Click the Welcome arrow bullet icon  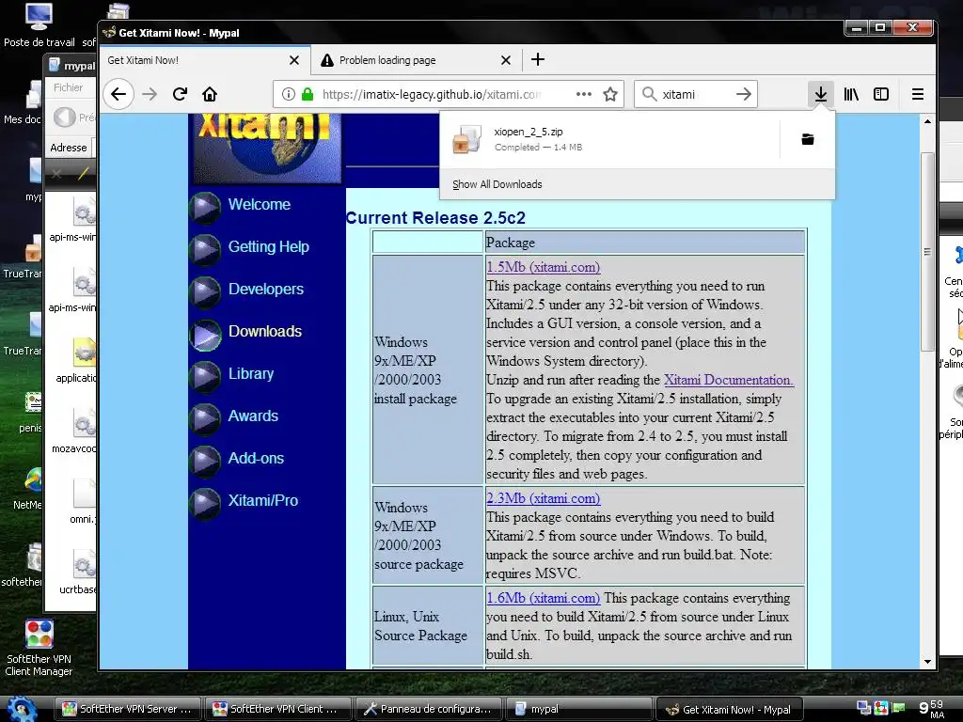tap(205, 208)
